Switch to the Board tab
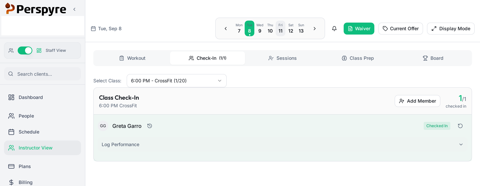480x186 pixels. click(x=433, y=58)
